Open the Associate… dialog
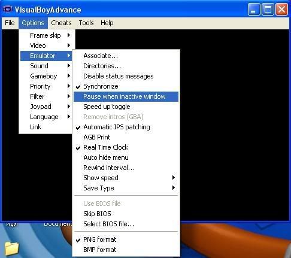 126,56
